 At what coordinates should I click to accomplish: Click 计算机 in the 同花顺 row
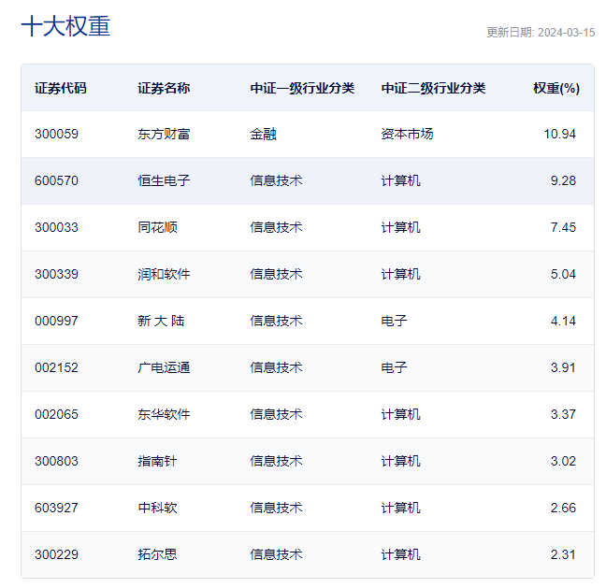pos(401,227)
